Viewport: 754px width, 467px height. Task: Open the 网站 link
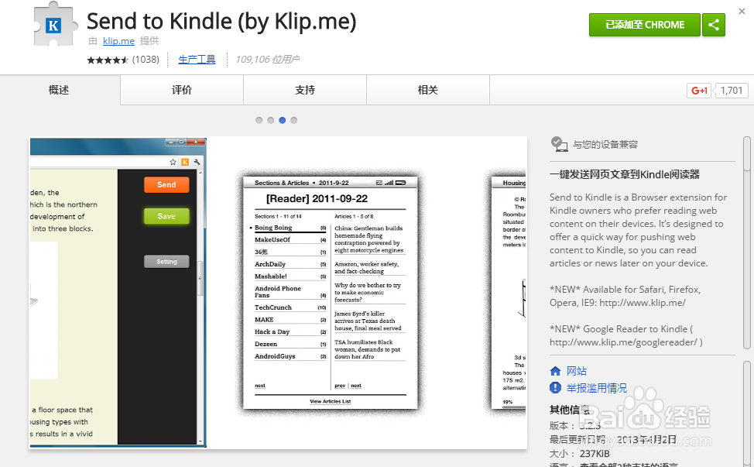pos(577,371)
